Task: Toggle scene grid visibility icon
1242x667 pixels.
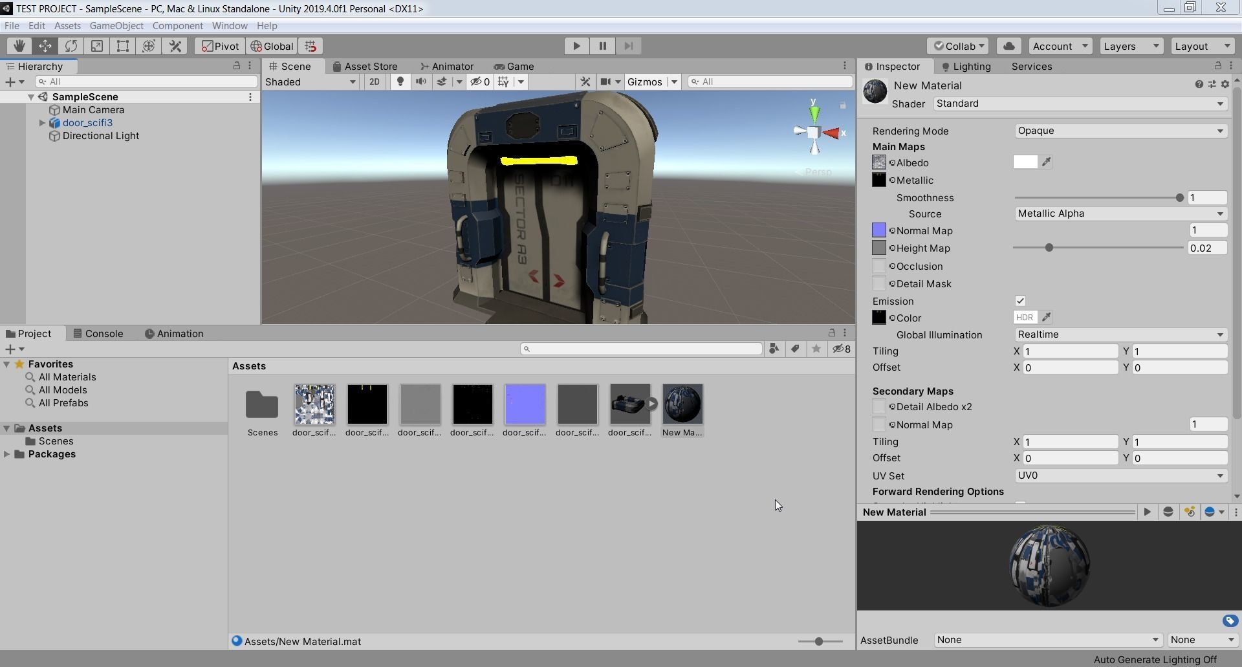Action: pos(503,82)
